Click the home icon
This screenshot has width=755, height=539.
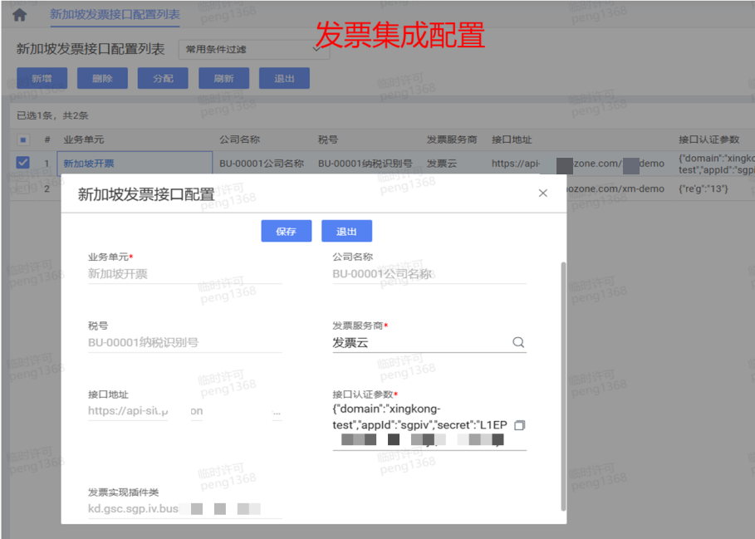pyautogui.click(x=19, y=15)
